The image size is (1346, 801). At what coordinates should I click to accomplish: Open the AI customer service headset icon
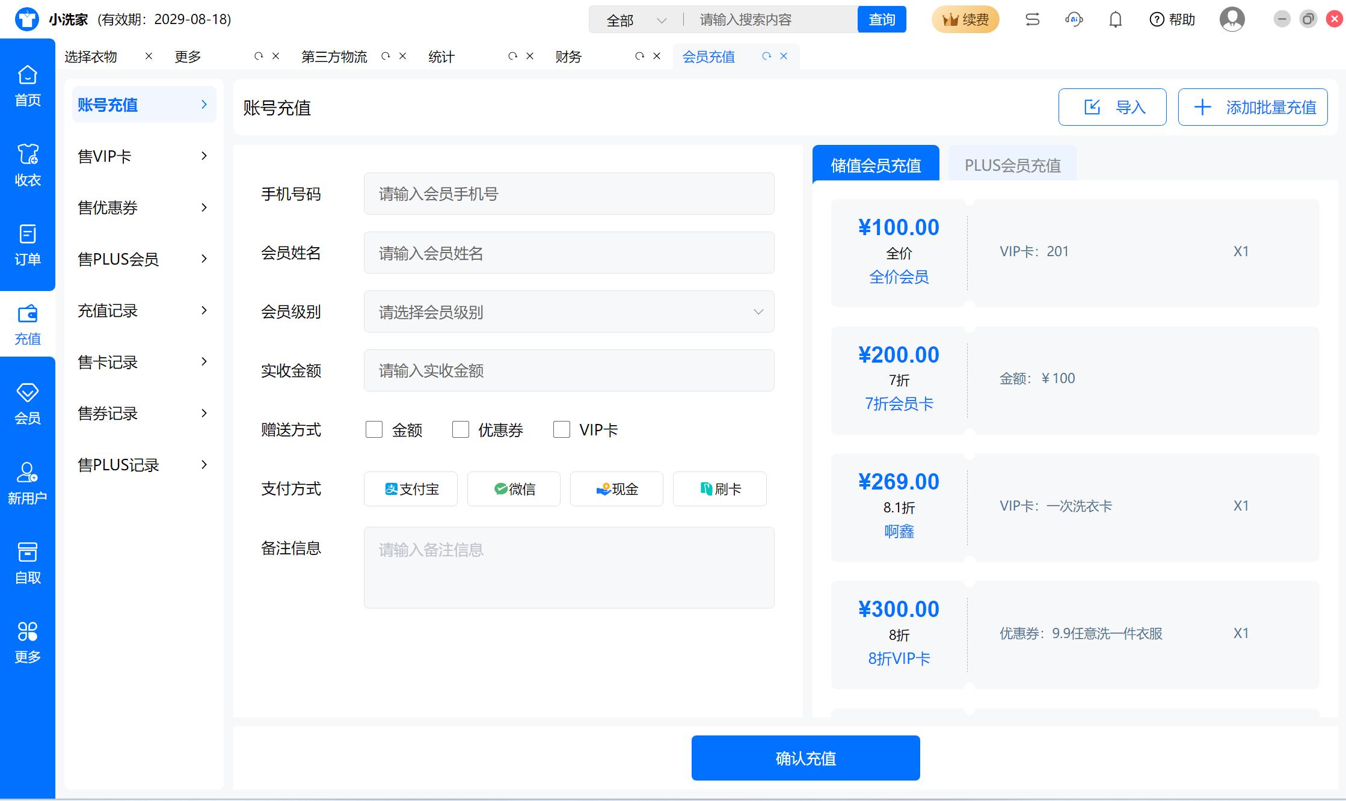(1074, 20)
